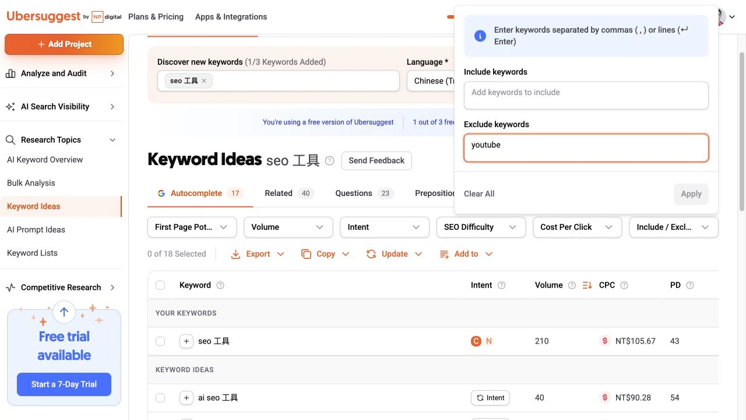Remove the 'seo 工具' keyword chip

(204, 81)
